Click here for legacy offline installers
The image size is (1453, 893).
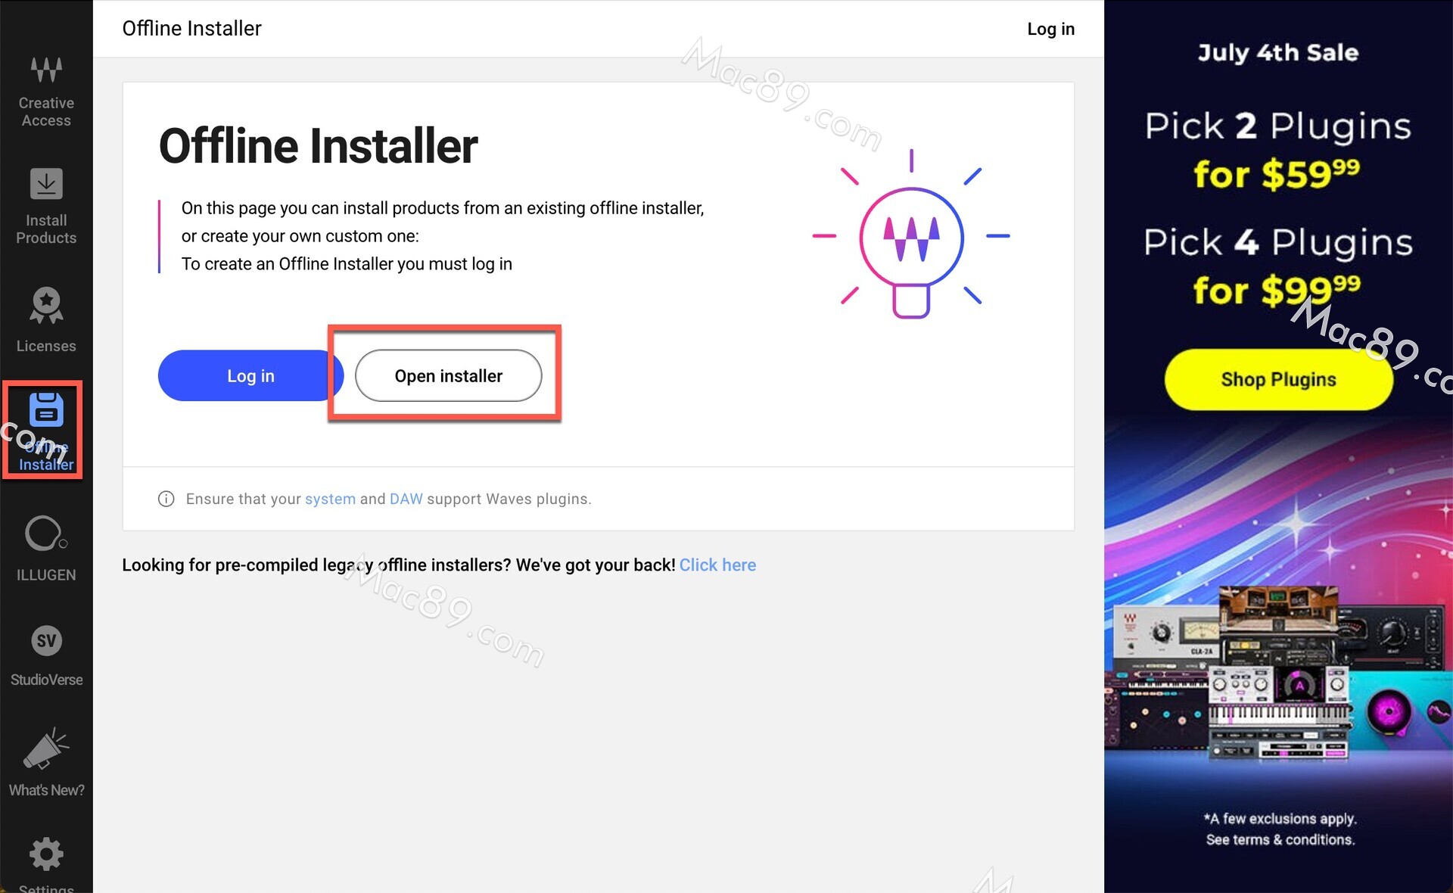[717, 565]
